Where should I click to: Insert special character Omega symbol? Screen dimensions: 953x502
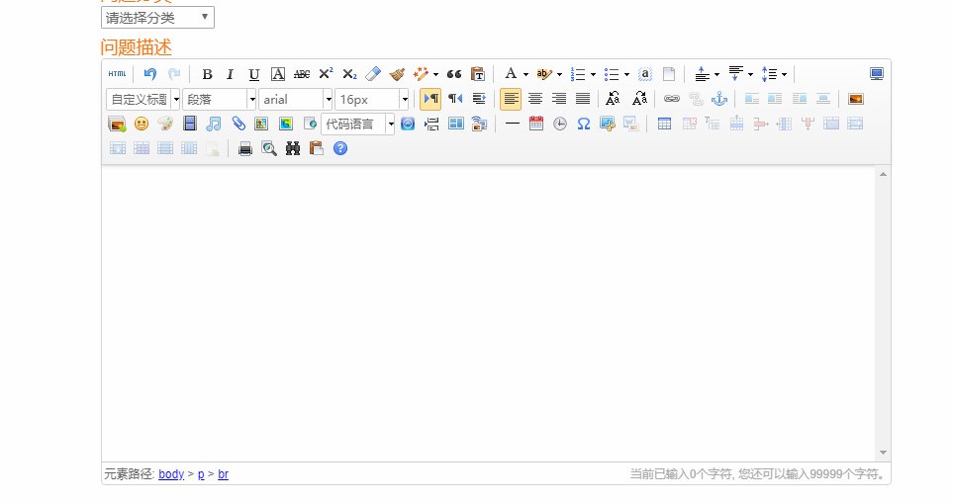click(x=584, y=124)
